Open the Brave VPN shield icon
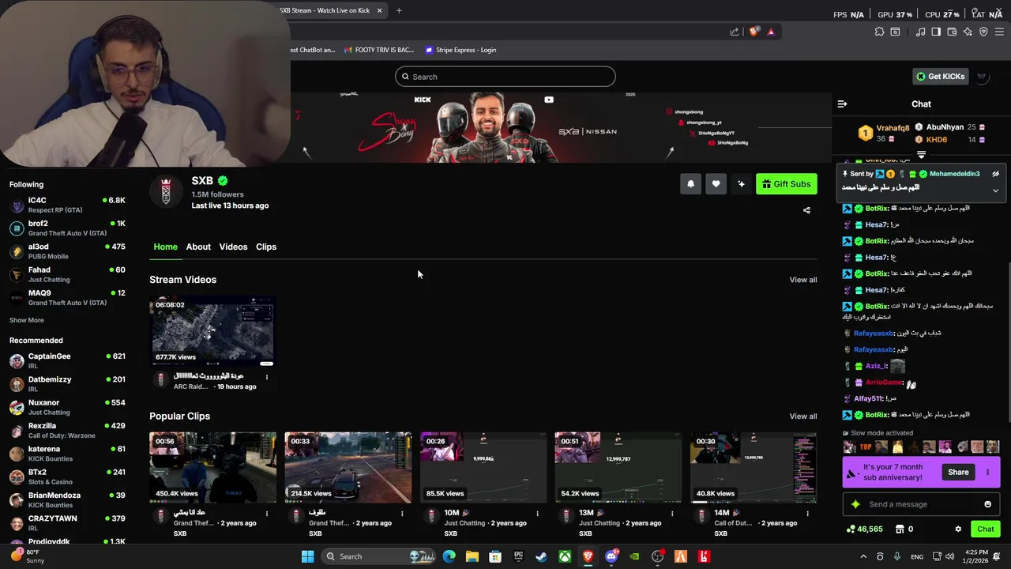The height and width of the screenshot is (569, 1011). [983, 32]
